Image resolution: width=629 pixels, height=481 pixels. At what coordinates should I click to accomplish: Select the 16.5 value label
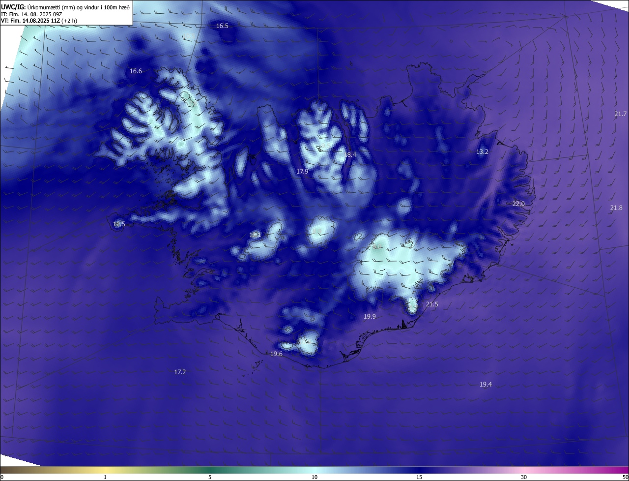[223, 26]
